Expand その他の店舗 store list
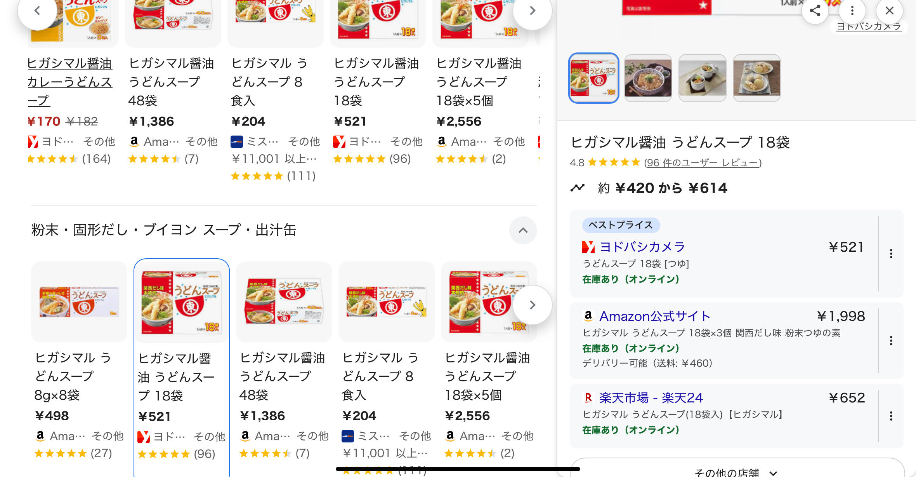The width and height of the screenshot is (916, 477). pyautogui.click(x=736, y=472)
